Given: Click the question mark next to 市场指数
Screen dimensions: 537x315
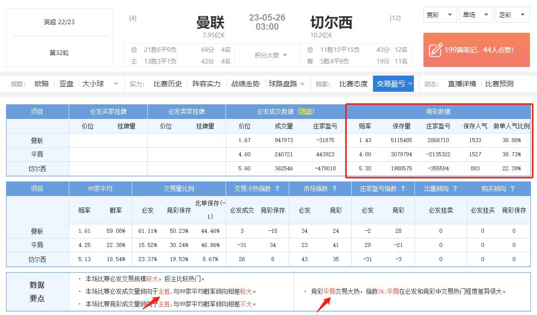Looking at the screenshot, I should [x=333, y=187].
